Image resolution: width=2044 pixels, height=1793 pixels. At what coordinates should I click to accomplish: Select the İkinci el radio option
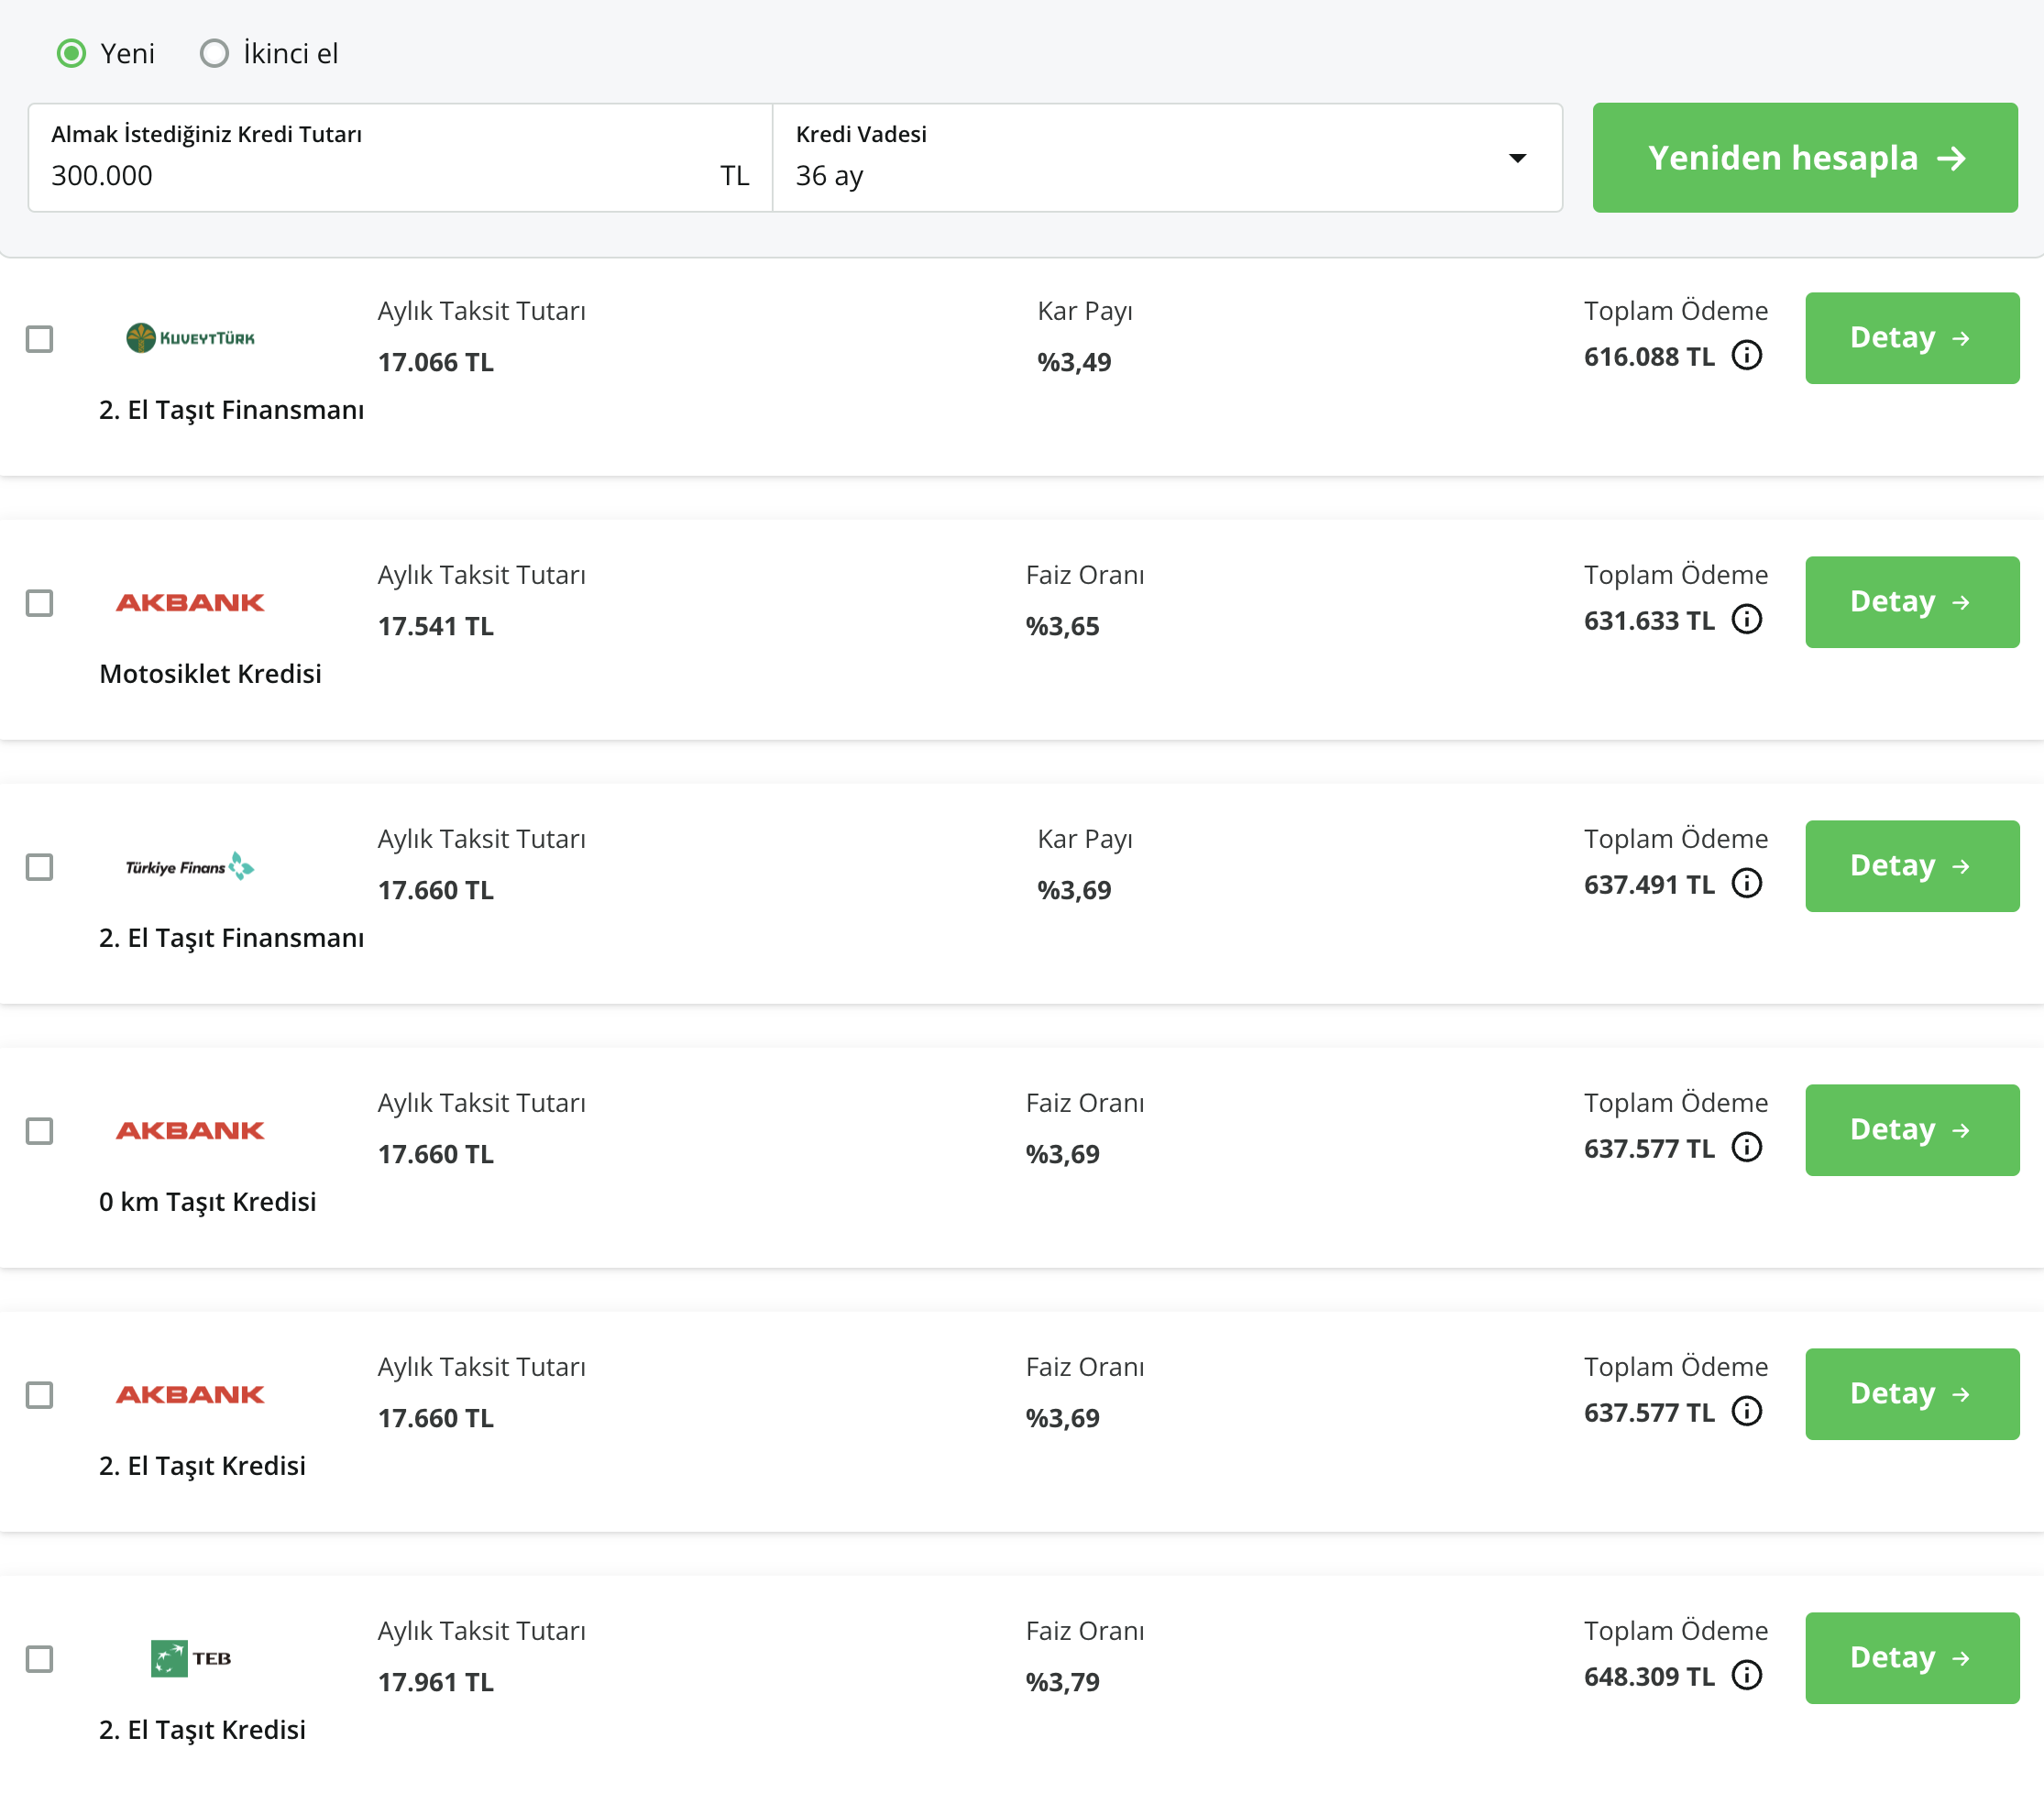(x=214, y=53)
